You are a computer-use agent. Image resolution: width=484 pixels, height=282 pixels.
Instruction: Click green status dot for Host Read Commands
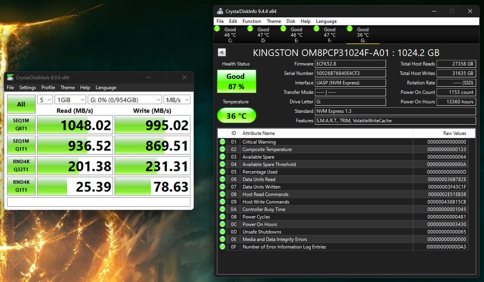click(223, 194)
